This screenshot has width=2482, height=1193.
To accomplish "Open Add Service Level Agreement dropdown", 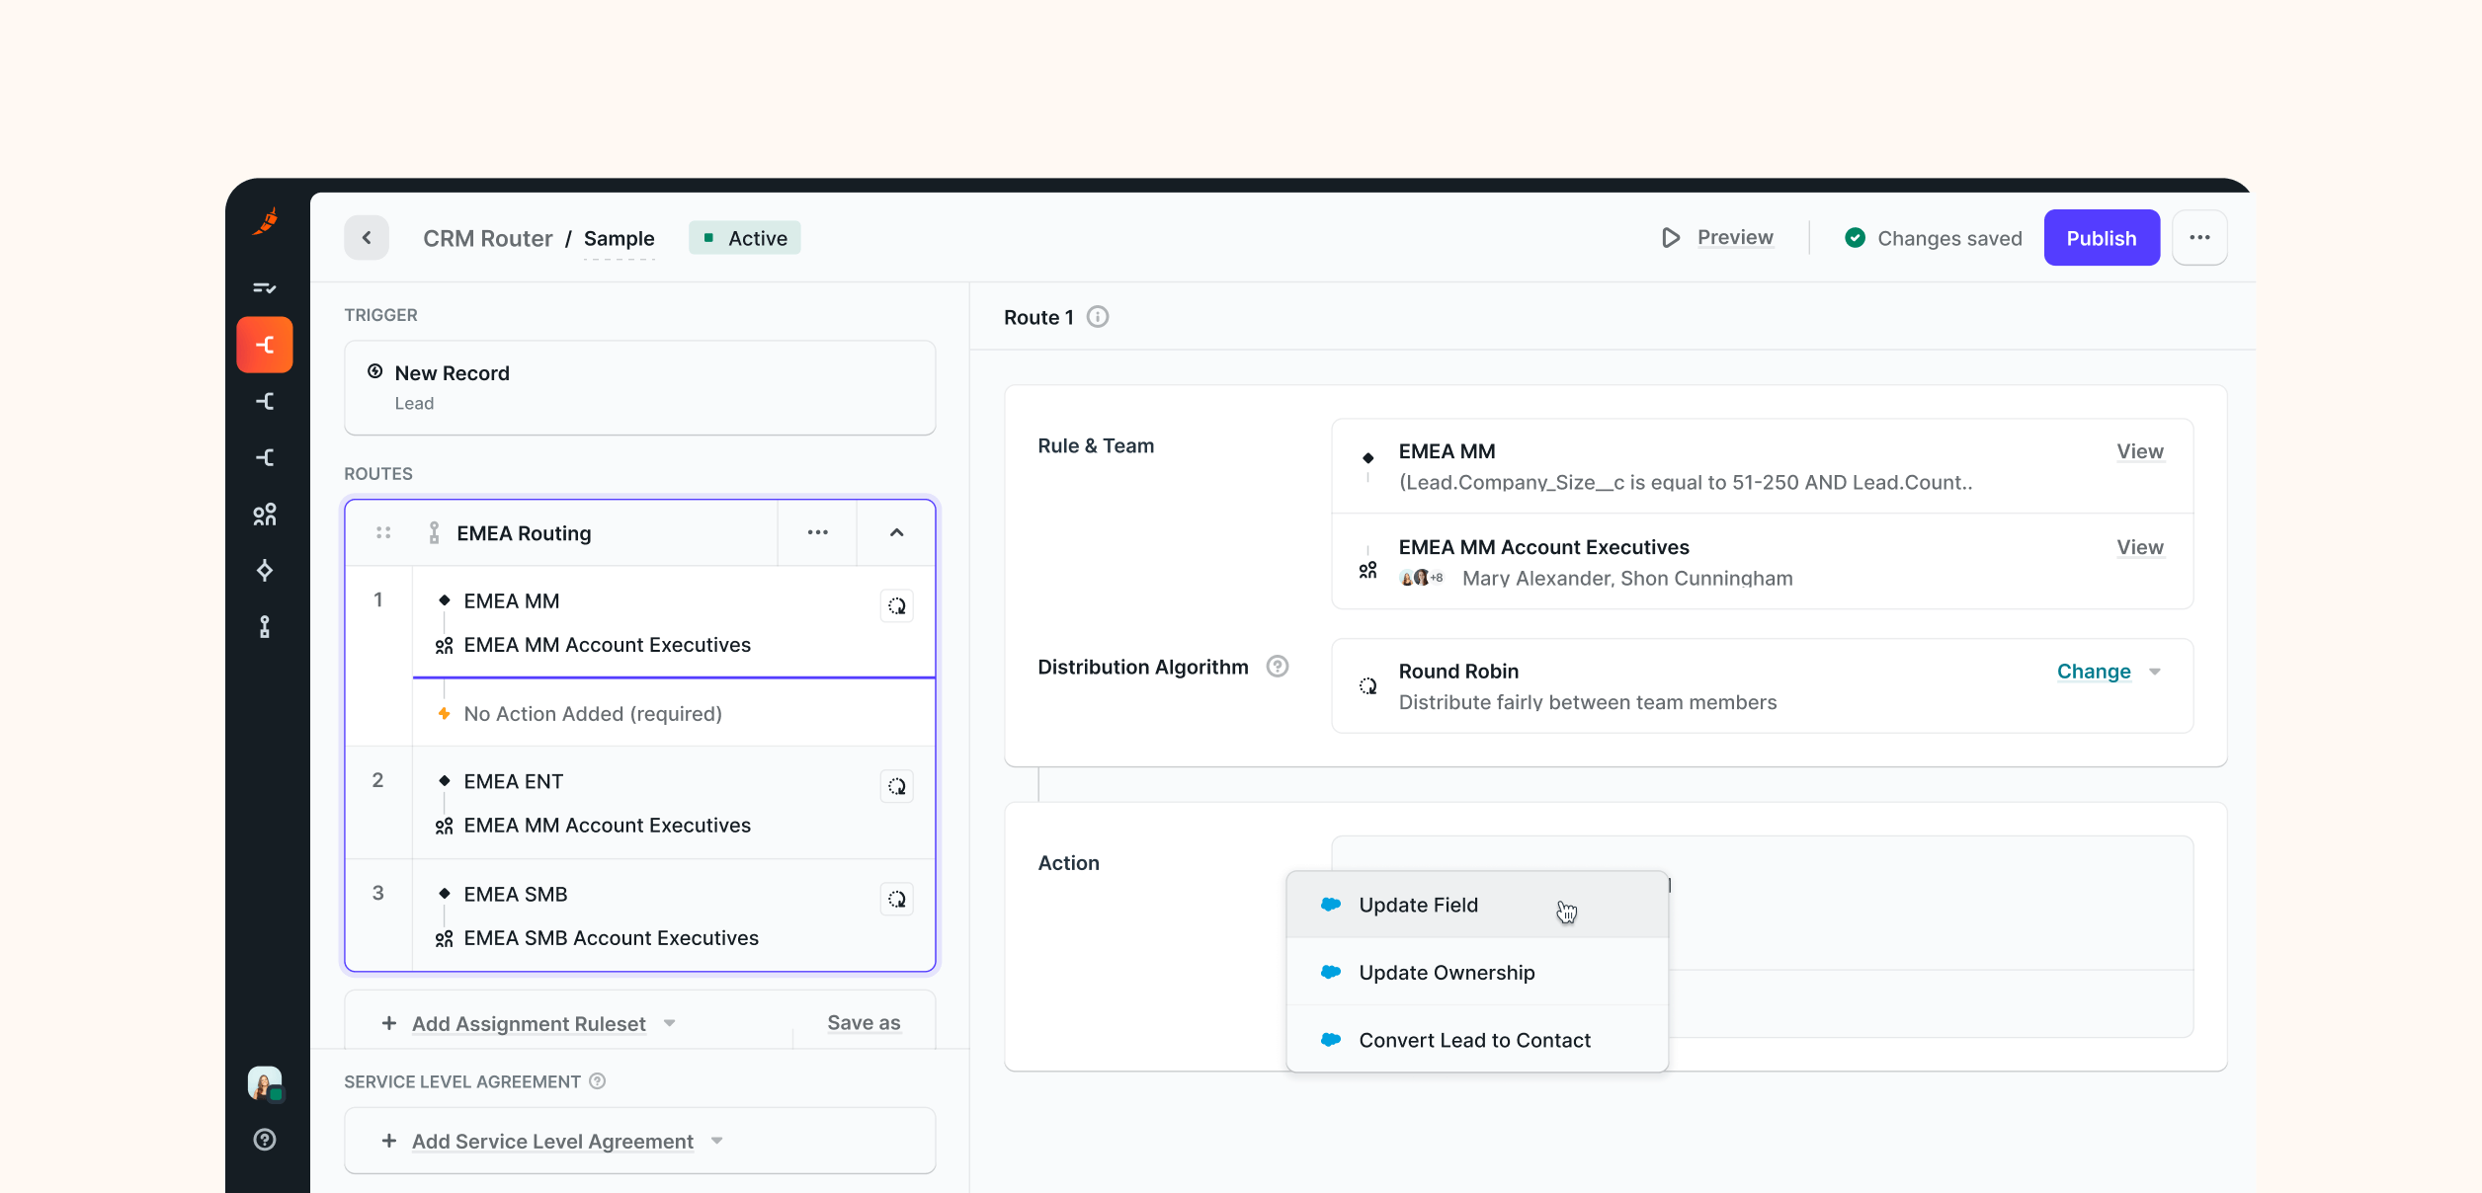I will tap(552, 1142).
